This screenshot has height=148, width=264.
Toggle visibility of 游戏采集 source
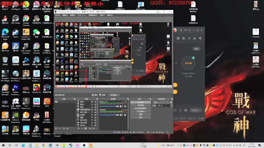[92, 122]
